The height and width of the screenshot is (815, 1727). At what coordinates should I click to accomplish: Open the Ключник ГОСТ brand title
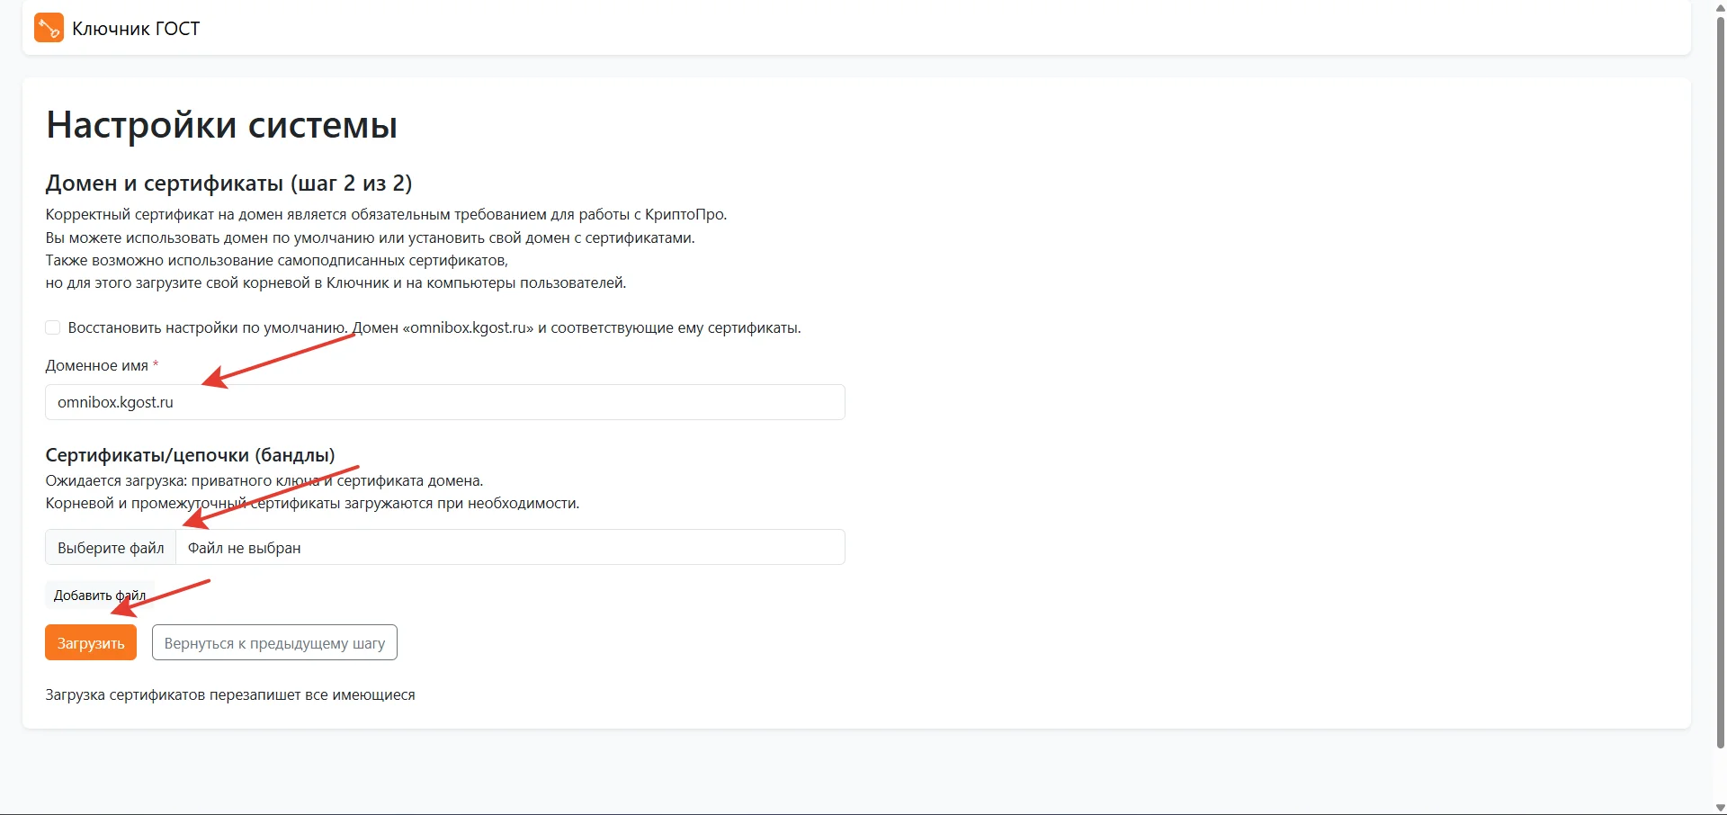136,29
